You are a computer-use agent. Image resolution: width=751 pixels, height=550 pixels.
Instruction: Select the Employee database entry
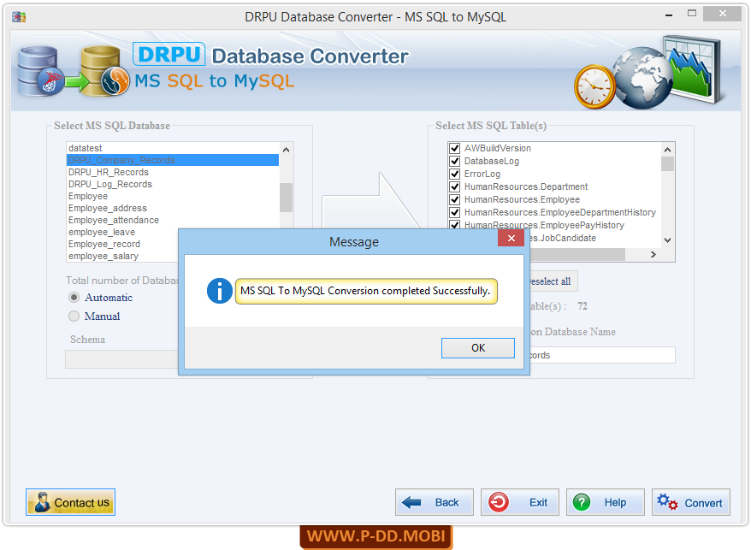(x=173, y=196)
